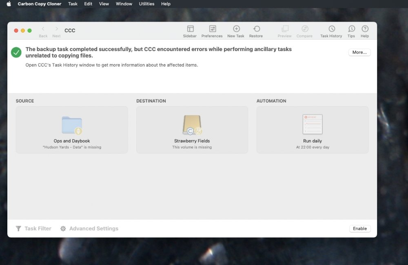Click the Task Filter label
The width and height of the screenshot is (408, 265).
pos(38,229)
